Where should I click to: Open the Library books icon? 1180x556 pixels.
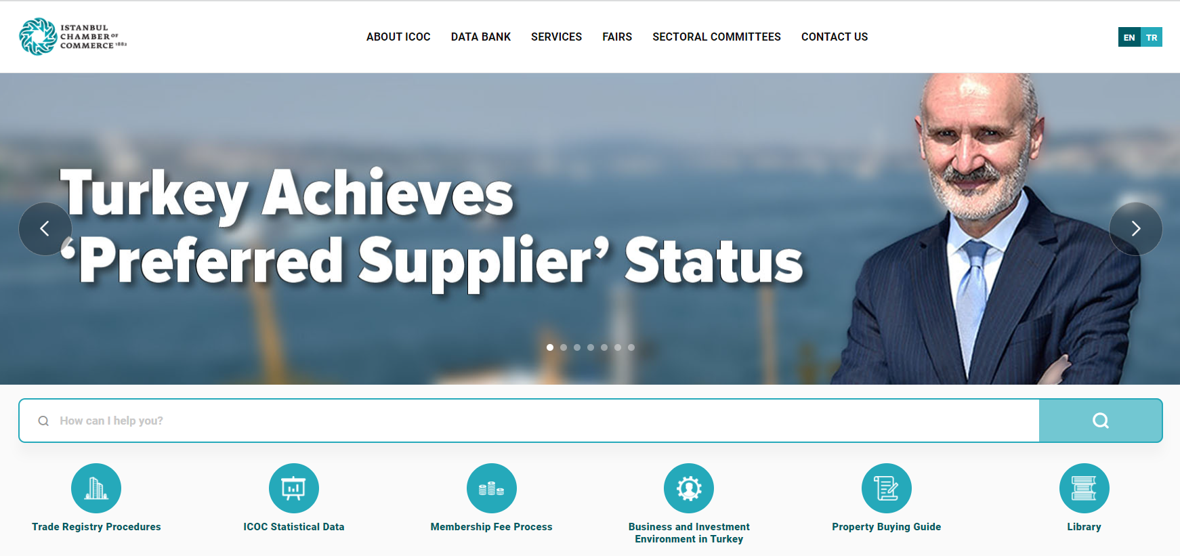point(1084,488)
